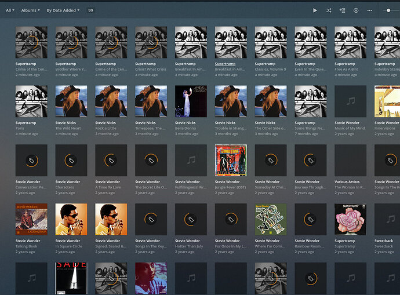400x295 pixels.
Task: Click the Someday At Chri... album title
Action: pos(270,187)
